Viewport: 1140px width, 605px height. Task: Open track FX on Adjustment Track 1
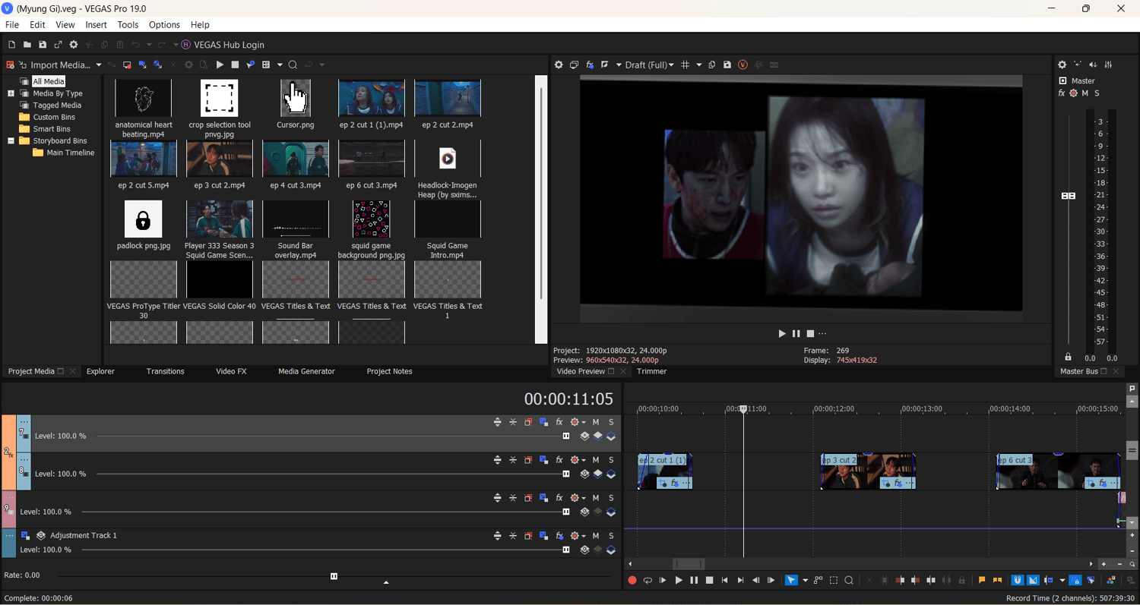pyautogui.click(x=559, y=536)
